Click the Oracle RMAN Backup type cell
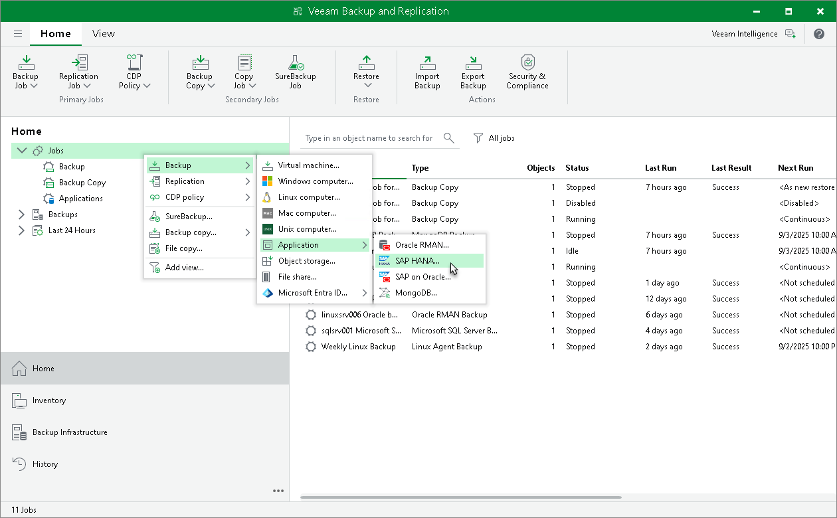The image size is (837, 518). (450, 315)
